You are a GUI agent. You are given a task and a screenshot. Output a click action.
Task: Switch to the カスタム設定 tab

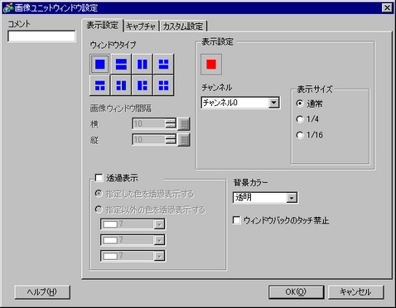pyautogui.click(x=183, y=26)
